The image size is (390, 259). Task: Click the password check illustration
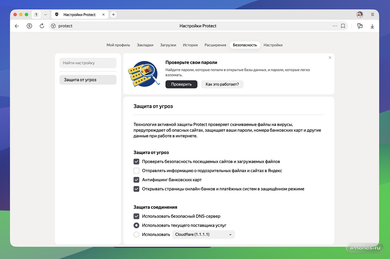(144, 74)
